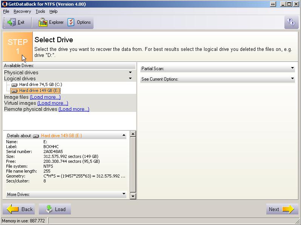Open the File menu

[x=6, y=12]
